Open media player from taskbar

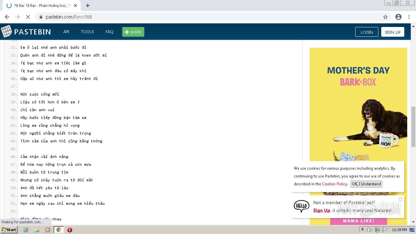[48, 230]
